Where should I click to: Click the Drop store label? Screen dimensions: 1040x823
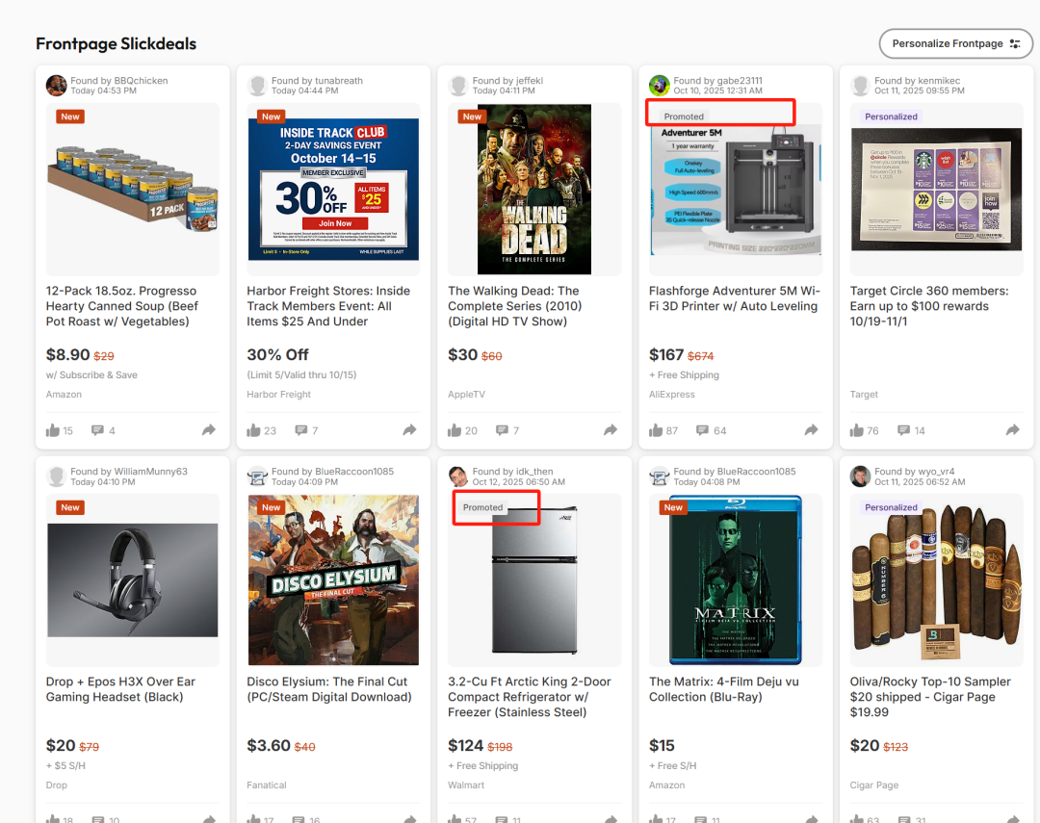[x=57, y=784]
